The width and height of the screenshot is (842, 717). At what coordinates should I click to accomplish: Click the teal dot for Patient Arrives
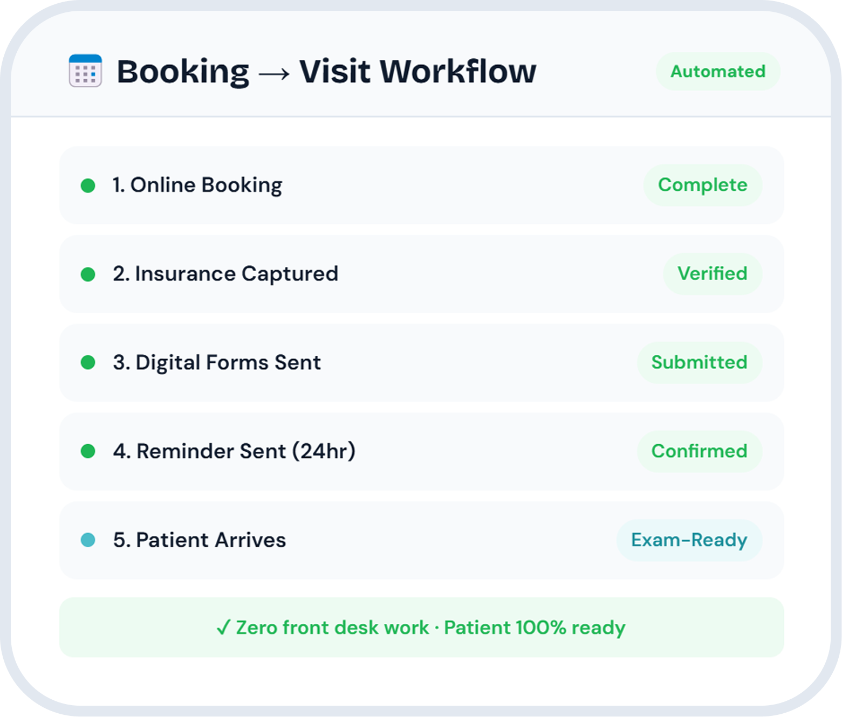(88, 540)
